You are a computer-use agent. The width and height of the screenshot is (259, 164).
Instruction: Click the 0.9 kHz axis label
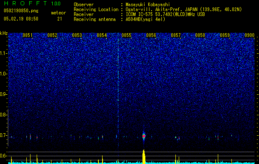[x=3, y=94]
